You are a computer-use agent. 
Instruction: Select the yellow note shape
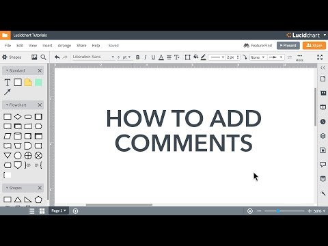click(28, 83)
